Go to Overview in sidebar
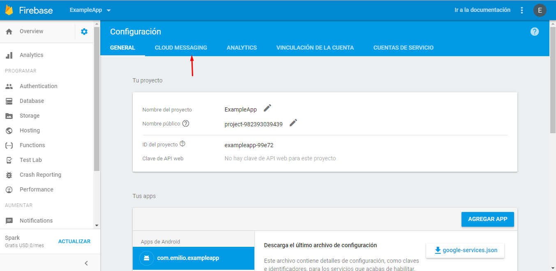Screen dimensions: 556x271 click(31, 31)
